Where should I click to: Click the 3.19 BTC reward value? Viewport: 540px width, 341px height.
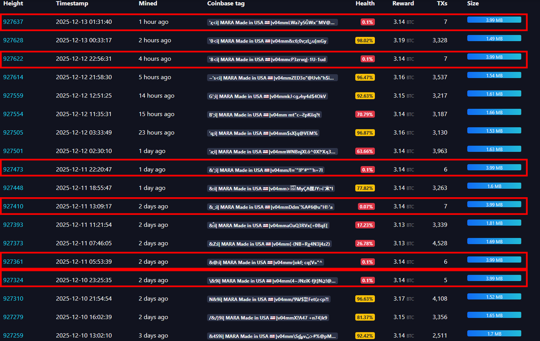click(x=403, y=40)
